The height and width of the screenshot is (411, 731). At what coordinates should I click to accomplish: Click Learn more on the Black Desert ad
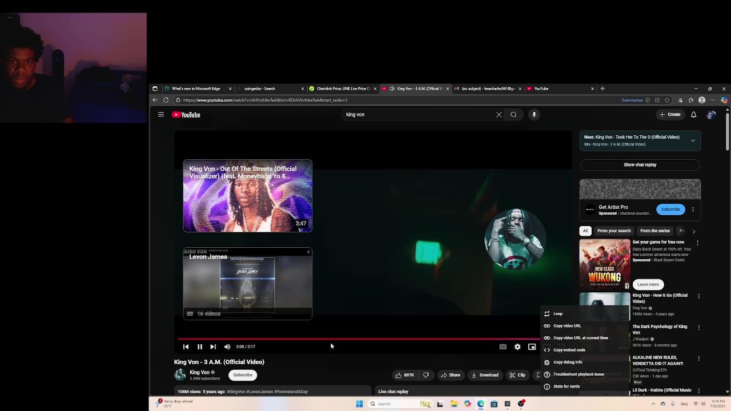click(x=648, y=284)
